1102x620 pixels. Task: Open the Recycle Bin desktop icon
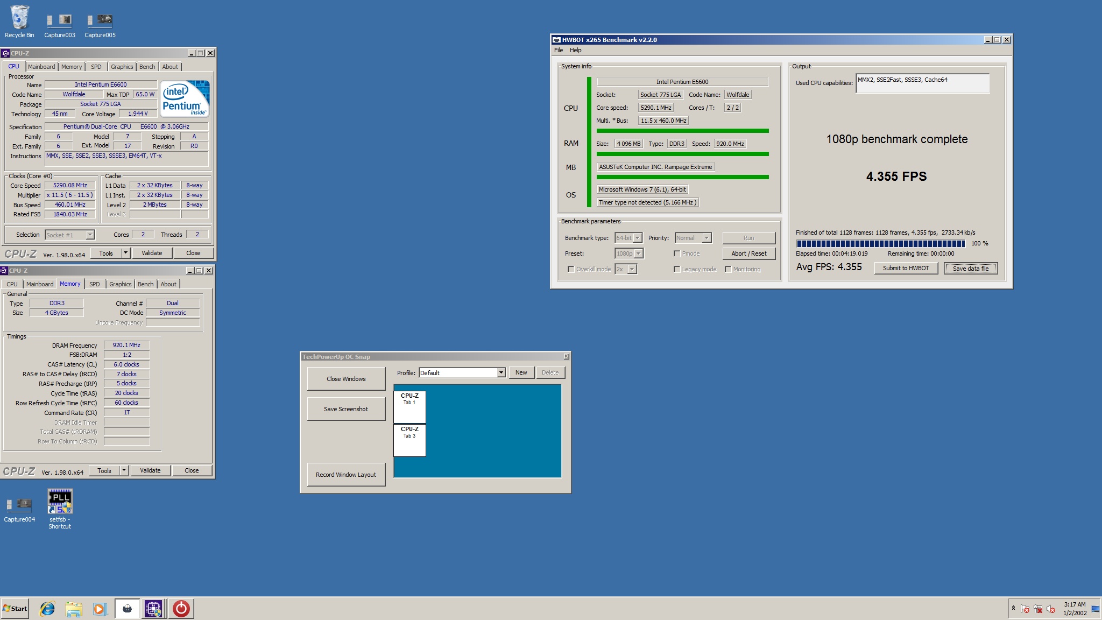(x=19, y=22)
